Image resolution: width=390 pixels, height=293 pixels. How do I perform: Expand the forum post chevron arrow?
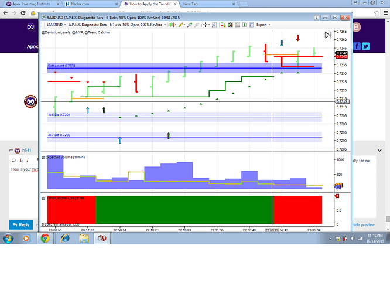pos(379,151)
